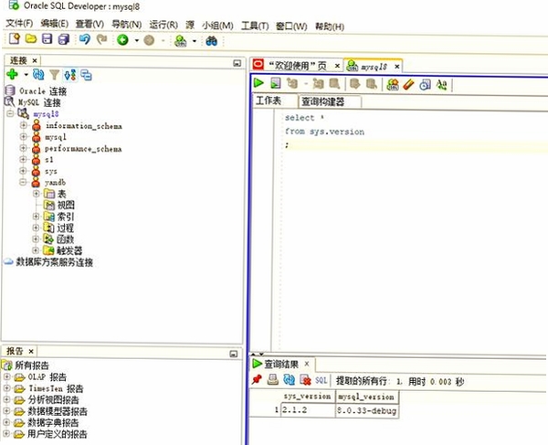Click the SQL editor text area

click(414, 230)
